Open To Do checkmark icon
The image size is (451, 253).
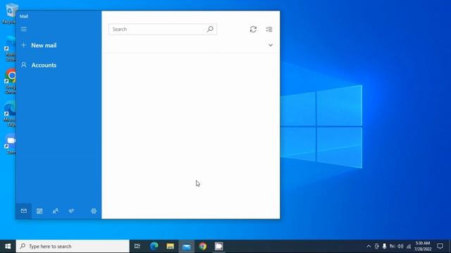(71, 211)
